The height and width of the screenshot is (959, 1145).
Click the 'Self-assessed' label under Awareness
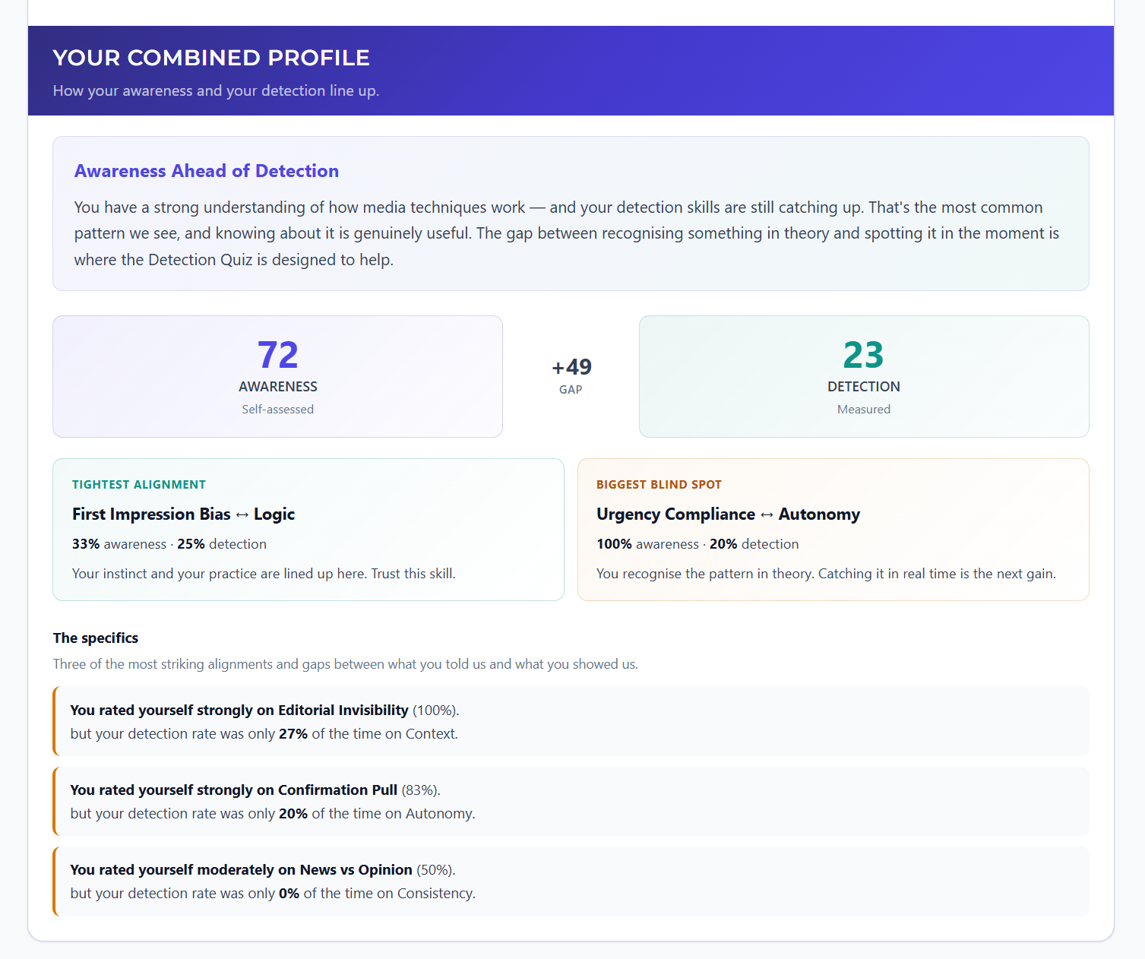[277, 410]
